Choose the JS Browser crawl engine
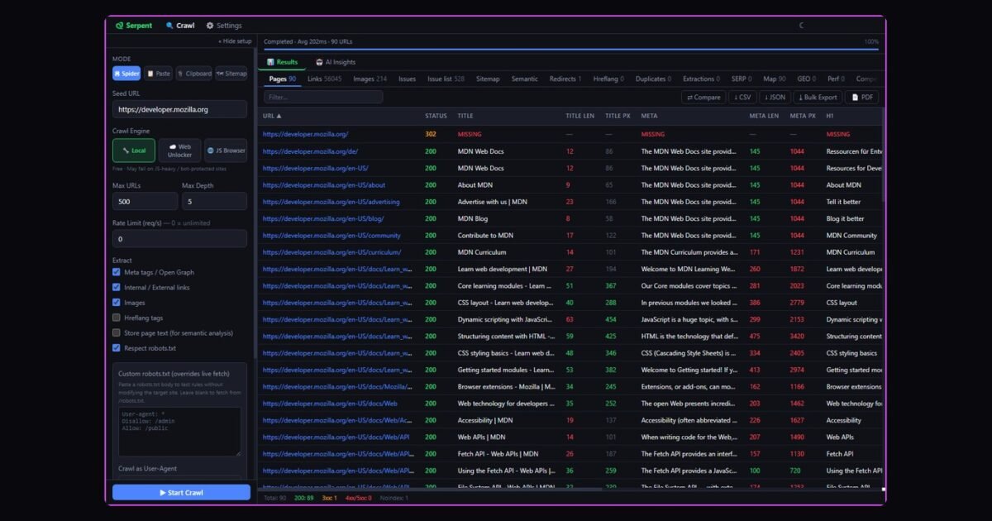 tap(226, 151)
